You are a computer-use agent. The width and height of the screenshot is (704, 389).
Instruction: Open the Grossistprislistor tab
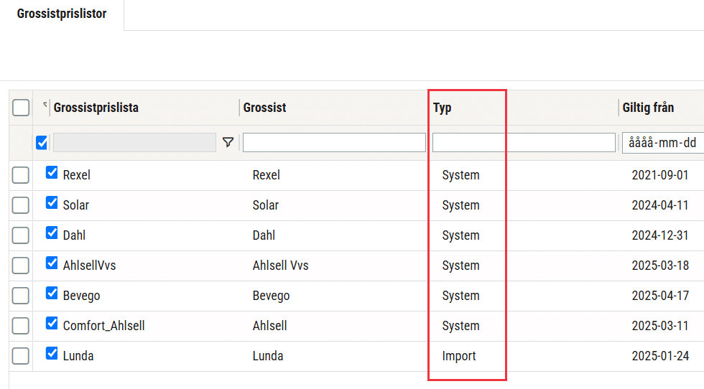(62, 14)
